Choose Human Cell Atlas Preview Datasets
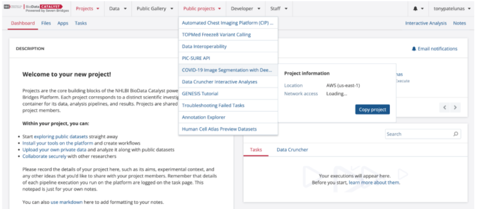Screen dimensions: 478x209 229,129
